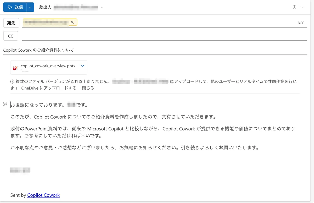Expand the attachment options chevron

tap(82, 66)
